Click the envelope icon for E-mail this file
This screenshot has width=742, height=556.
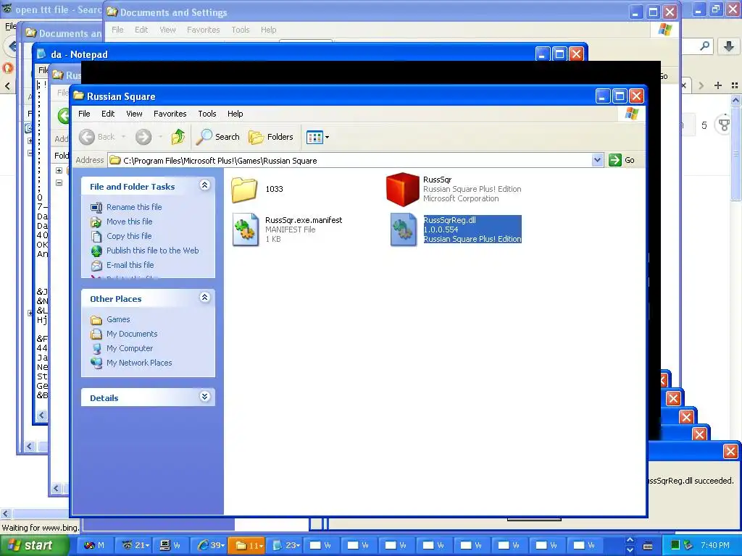click(96, 265)
